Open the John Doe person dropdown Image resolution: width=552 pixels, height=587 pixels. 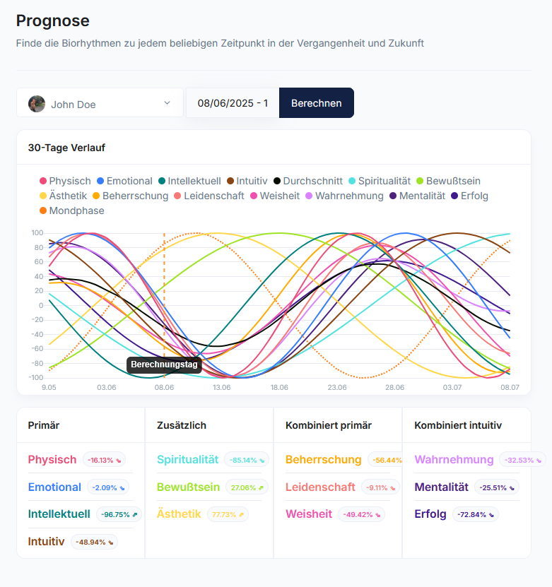tap(100, 102)
